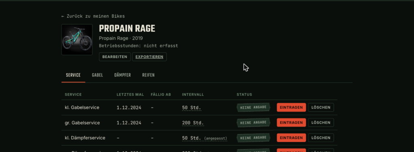
Task: Click LÖSCHEN for gr. Gabelservice
Action: (x=321, y=123)
